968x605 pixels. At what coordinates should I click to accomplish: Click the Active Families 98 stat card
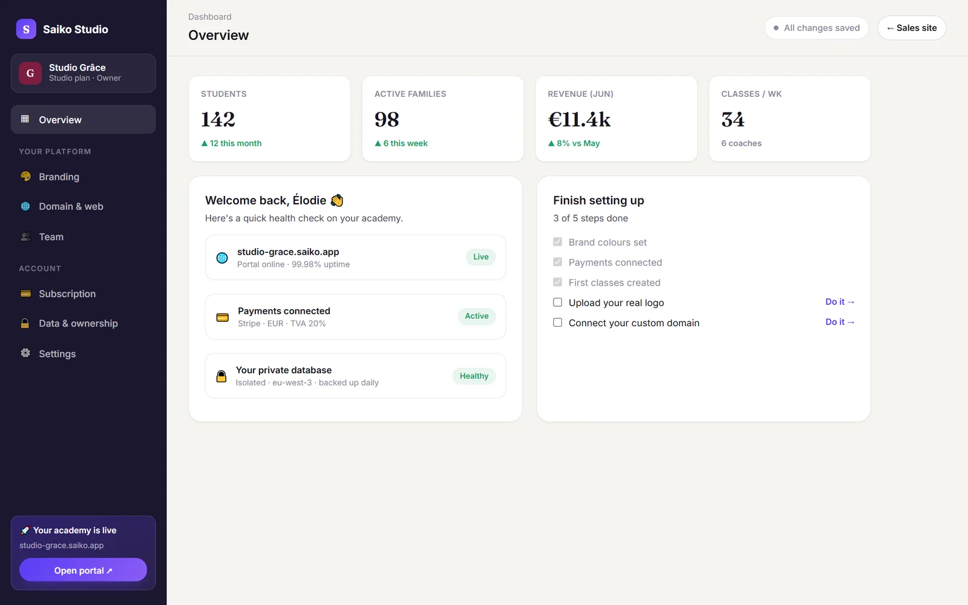443,119
